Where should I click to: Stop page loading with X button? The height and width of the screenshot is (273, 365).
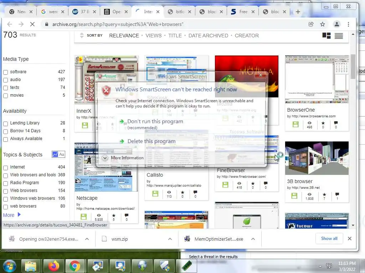(x=32, y=24)
